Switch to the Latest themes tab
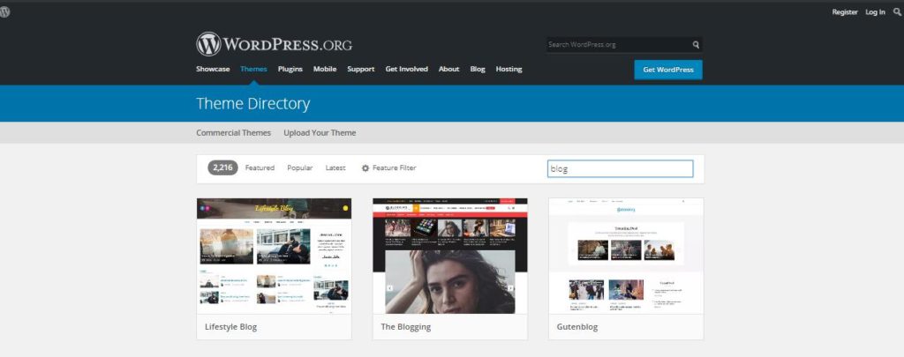Viewport: 904px width, 357px height. [x=335, y=167]
